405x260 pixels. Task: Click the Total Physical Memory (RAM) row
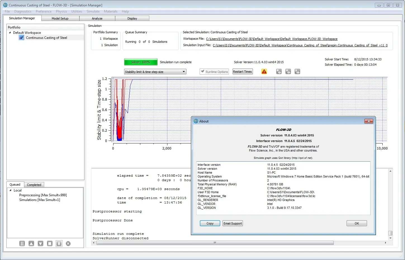[x=283, y=184]
